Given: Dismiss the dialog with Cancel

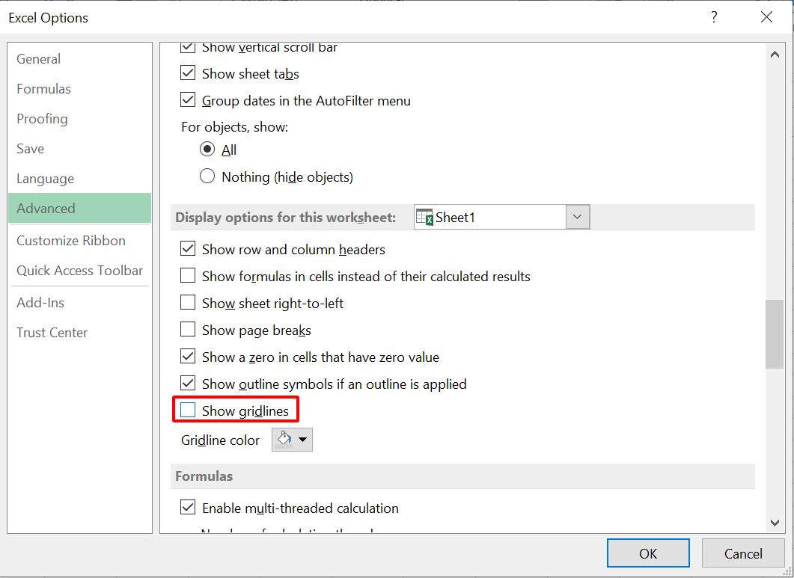Looking at the screenshot, I should point(743,553).
